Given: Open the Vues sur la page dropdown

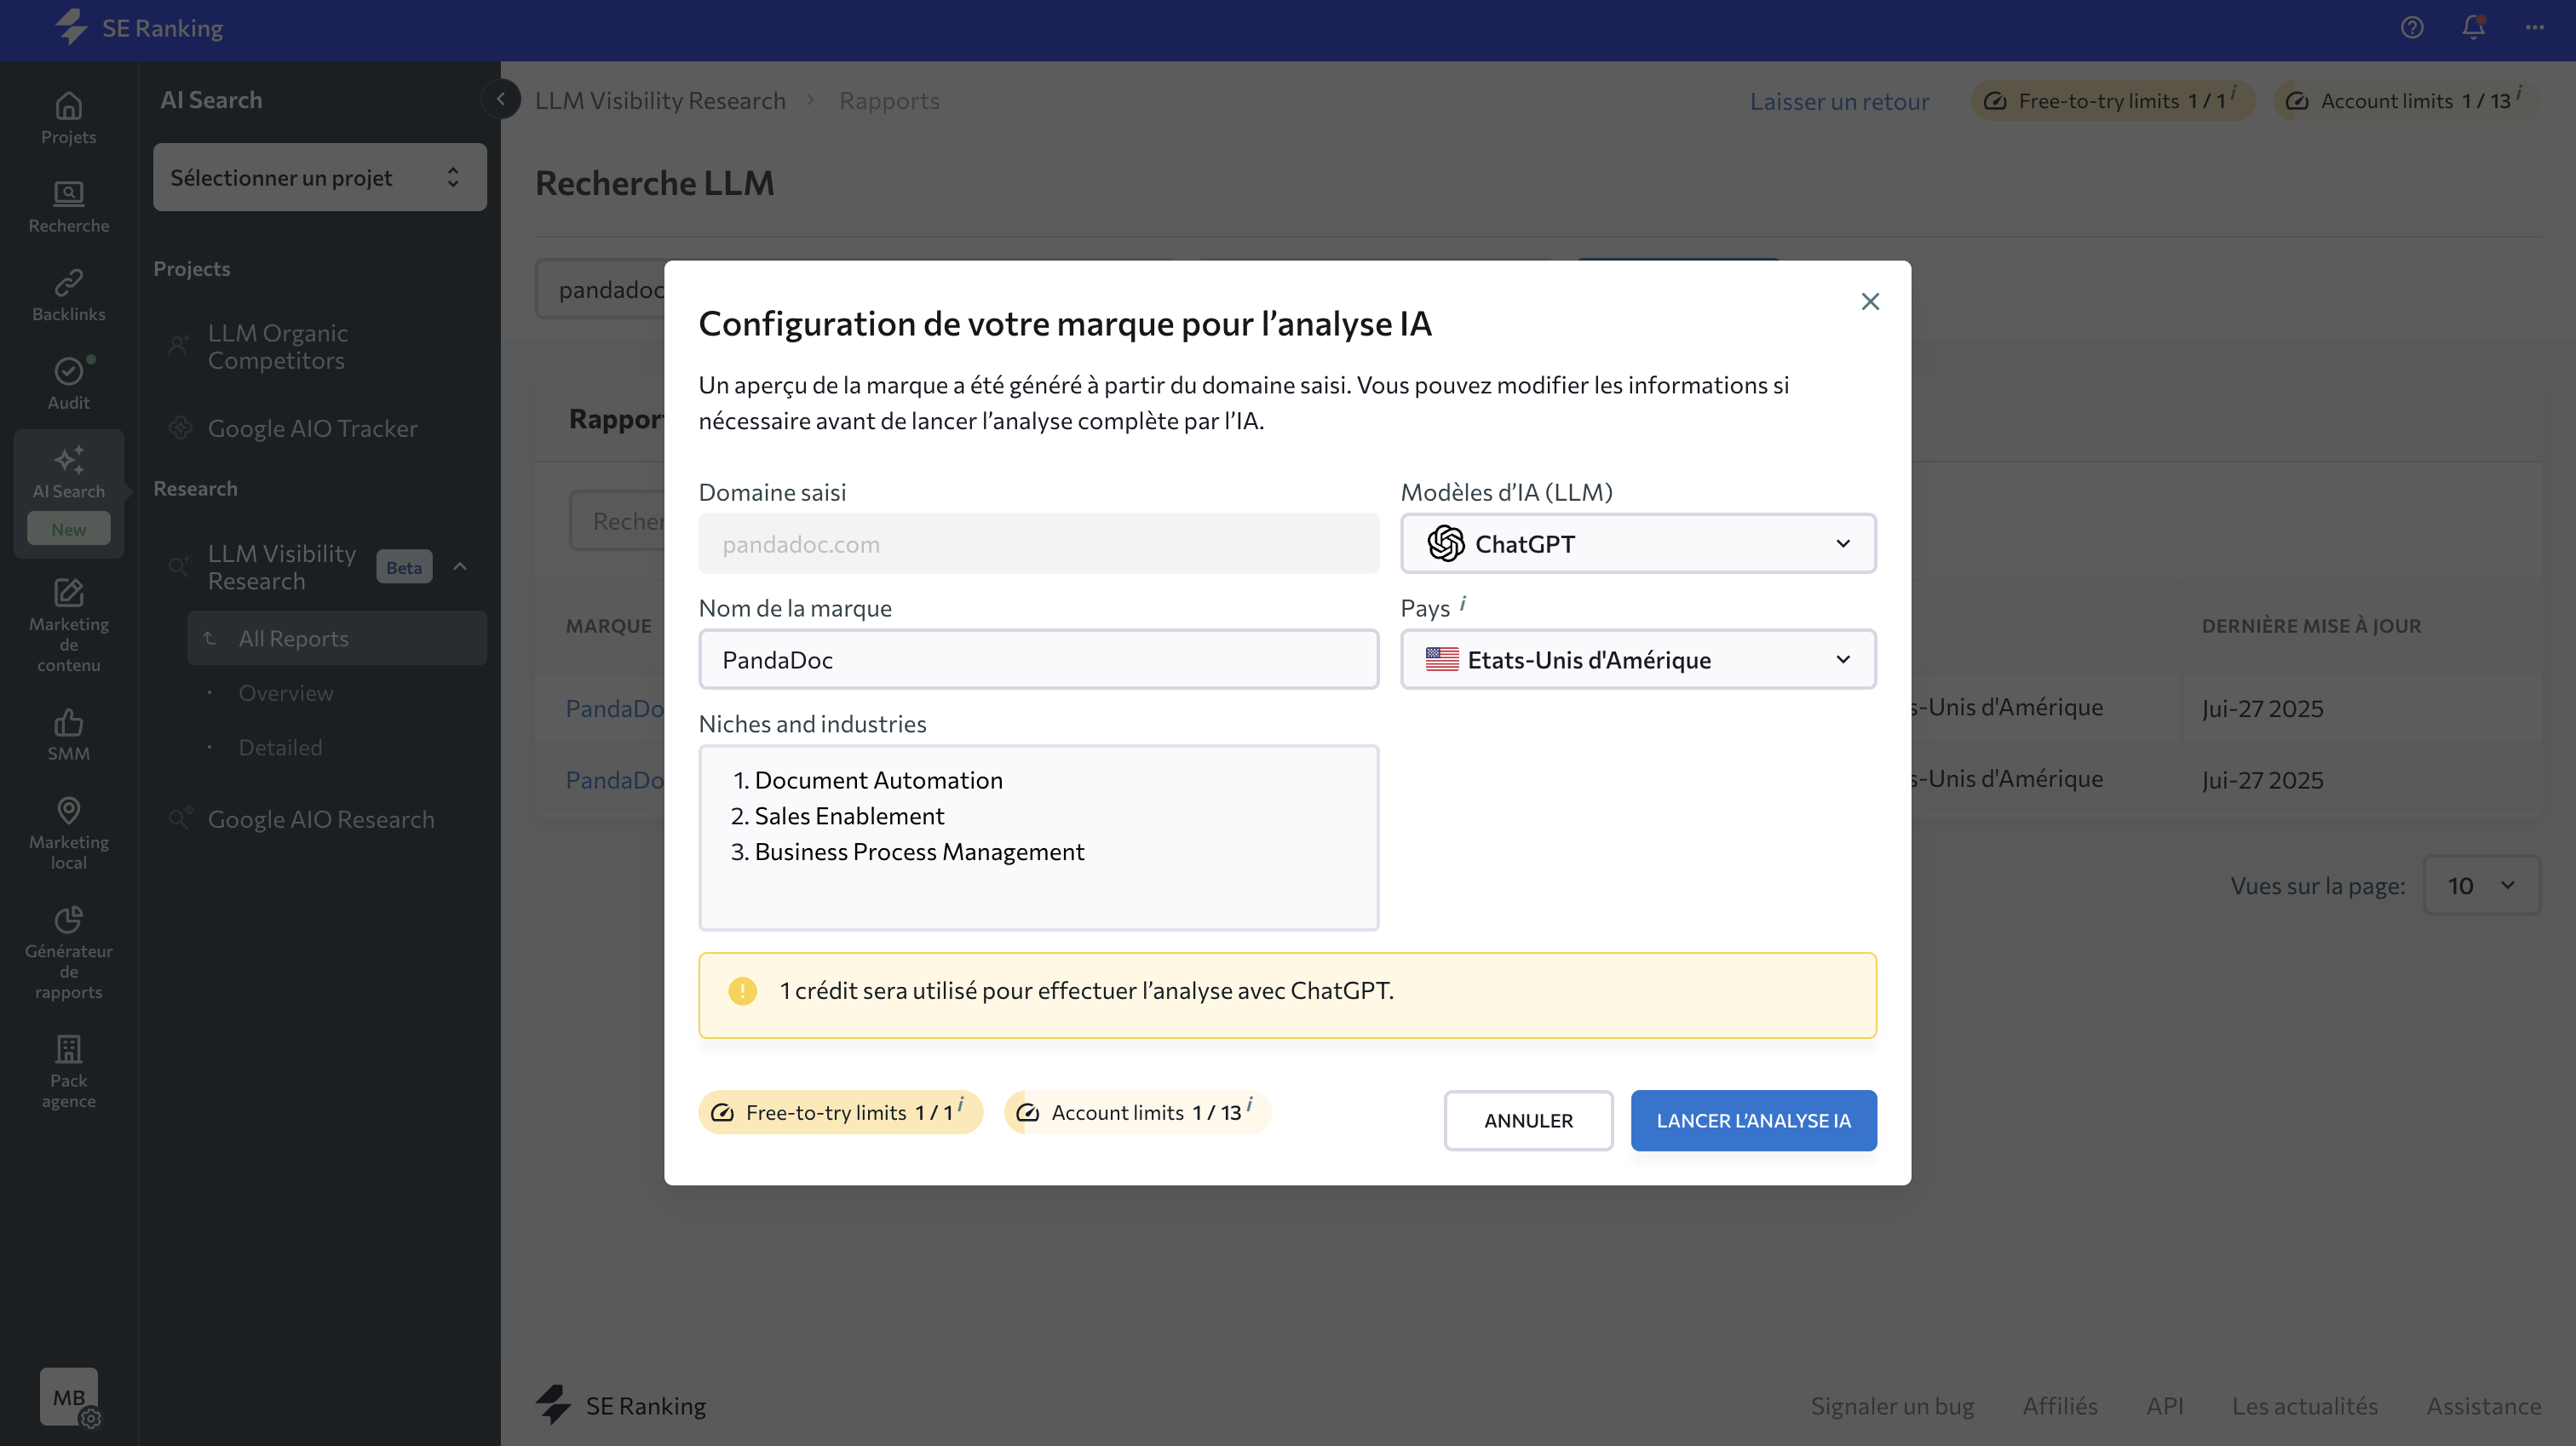Looking at the screenshot, I should [2481, 885].
